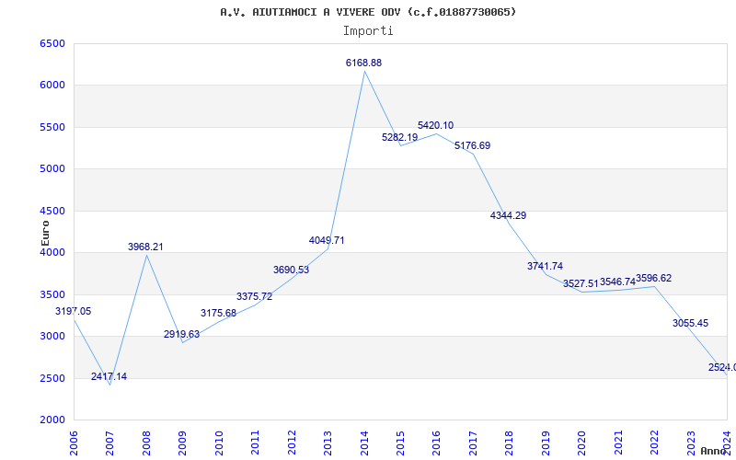Viewport: 736px width, 460px height.
Task: Click the 2019 year label
Action: [546, 443]
